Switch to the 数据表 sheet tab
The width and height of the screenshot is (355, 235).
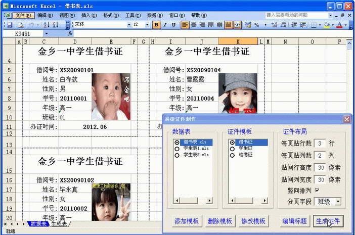[x=39, y=224]
